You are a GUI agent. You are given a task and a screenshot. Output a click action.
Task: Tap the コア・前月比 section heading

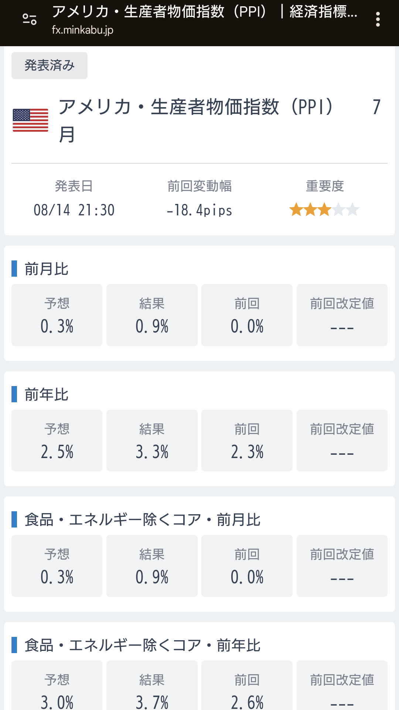[143, 520]
